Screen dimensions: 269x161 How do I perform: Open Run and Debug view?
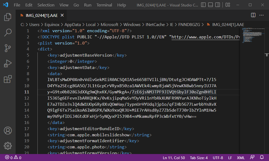pyautogui.click(x=7, y=64)
